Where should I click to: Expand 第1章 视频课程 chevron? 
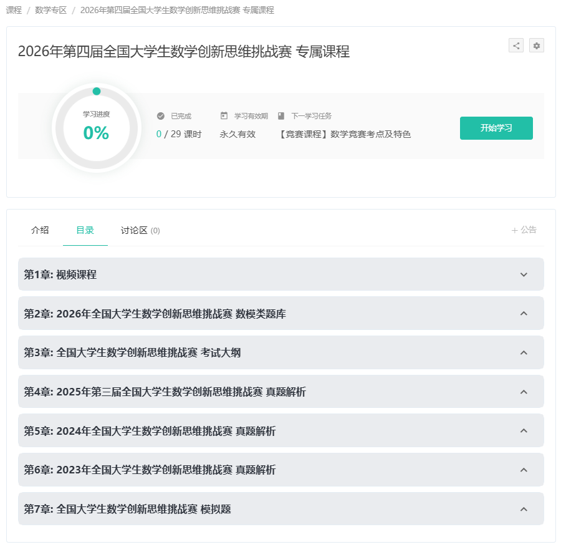pyautogui.click(x=524, y=274)
